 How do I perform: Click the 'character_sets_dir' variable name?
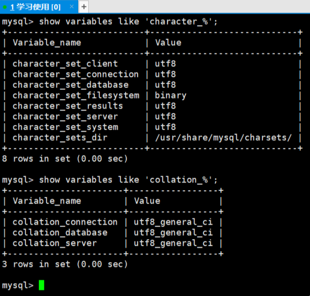(60, 138)
